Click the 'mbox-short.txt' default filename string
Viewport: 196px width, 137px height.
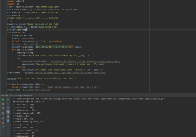pyautogui.click(x=47, y=27)
